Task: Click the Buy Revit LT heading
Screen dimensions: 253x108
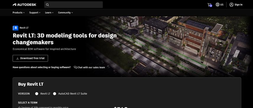Action: click(x=31, y=84)
